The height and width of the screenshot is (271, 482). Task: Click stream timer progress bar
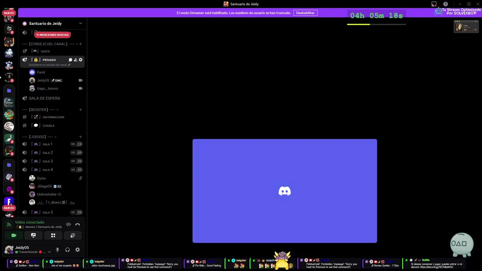377,24
